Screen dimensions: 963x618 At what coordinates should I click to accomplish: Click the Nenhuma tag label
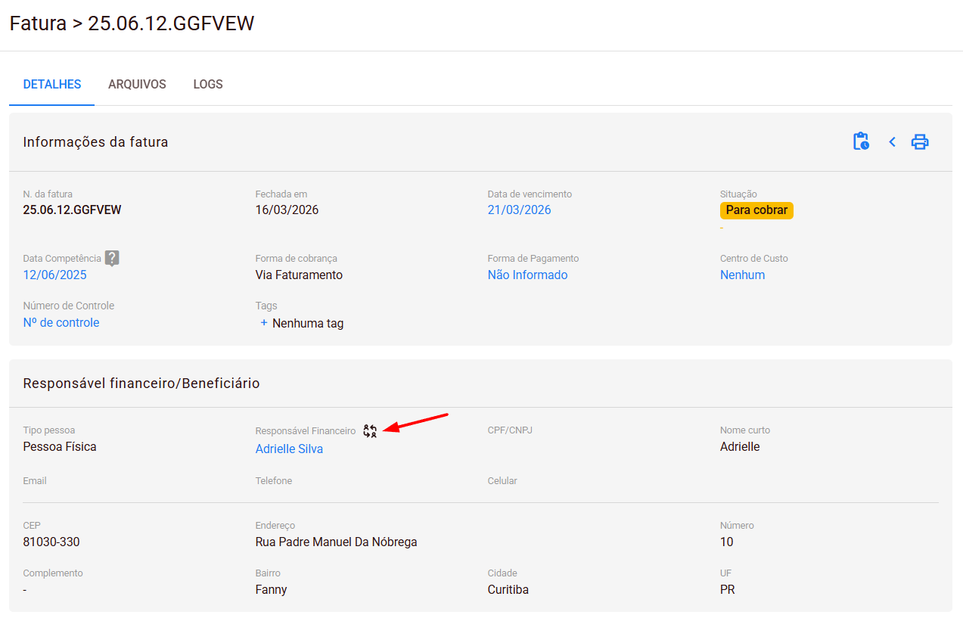[x=308, y=324]
